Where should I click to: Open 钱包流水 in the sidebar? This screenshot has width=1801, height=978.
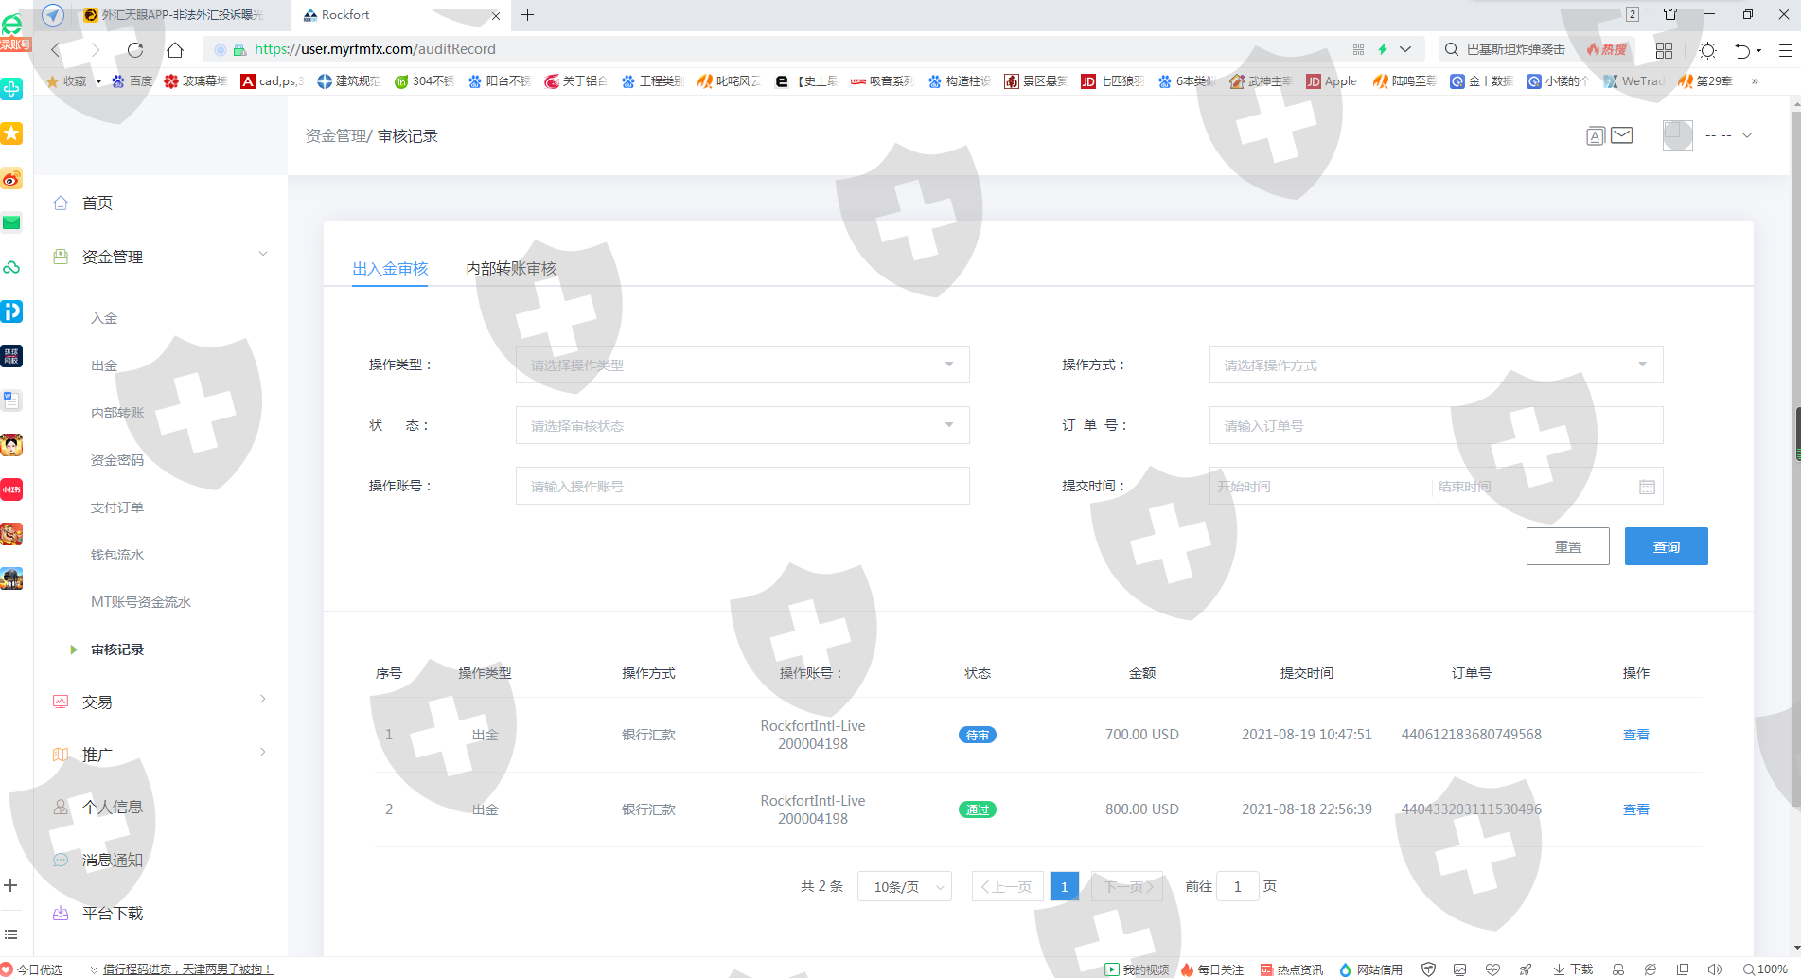(x=117, y=555)
